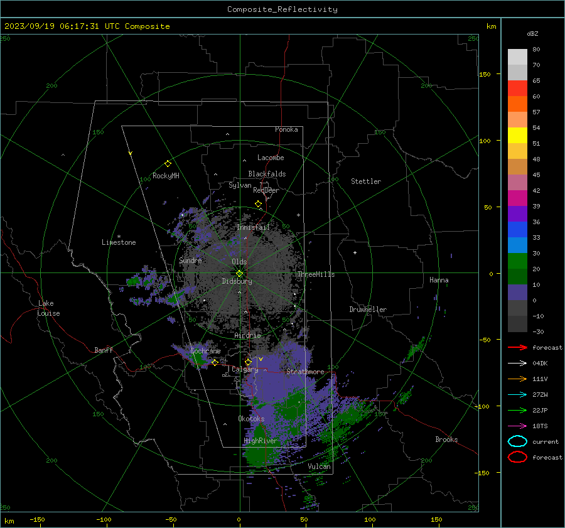Click the Didsbury town label
Screen dimensions: 565x528
coord(237,281)
